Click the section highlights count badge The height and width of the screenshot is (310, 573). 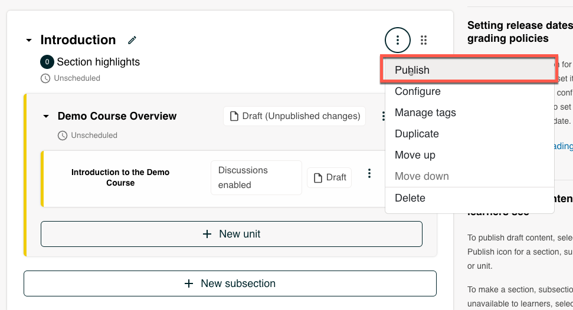47,62
